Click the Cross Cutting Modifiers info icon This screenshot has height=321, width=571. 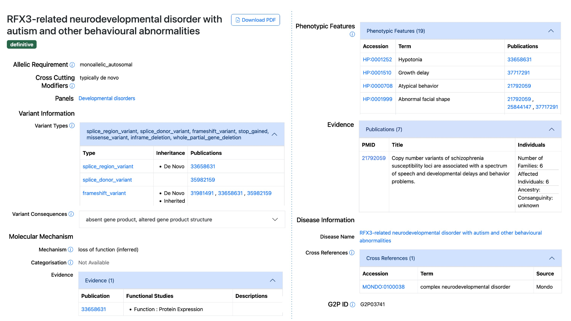[72, 86]
